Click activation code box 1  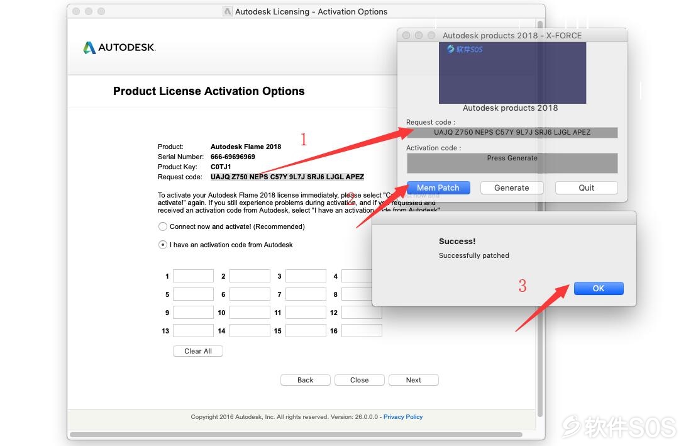(x=194, y=276)
